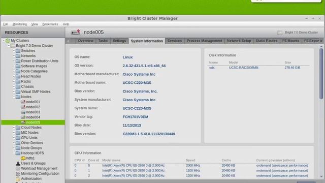Click the Power Distribution Units folder icon
Screen dimensions: 325x183
[18, 61]
